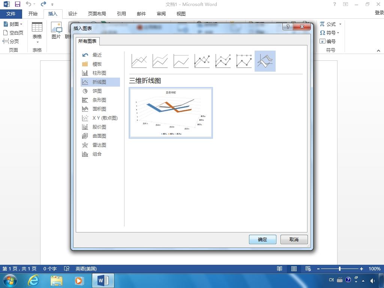The image size is (384, 288).
Task: Click the zoom slider handle
Action: pos(340,268)
